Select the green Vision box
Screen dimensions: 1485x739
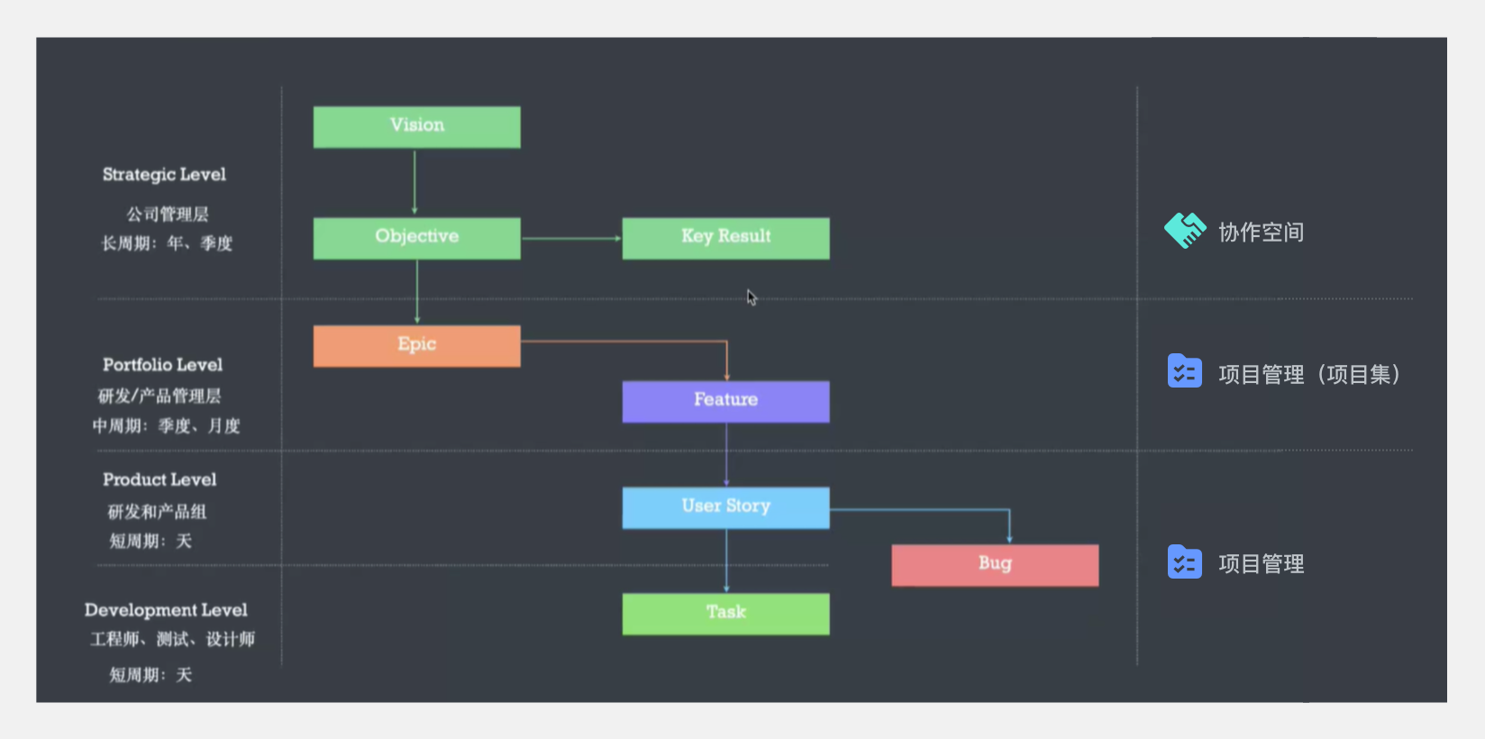[416, 127]
